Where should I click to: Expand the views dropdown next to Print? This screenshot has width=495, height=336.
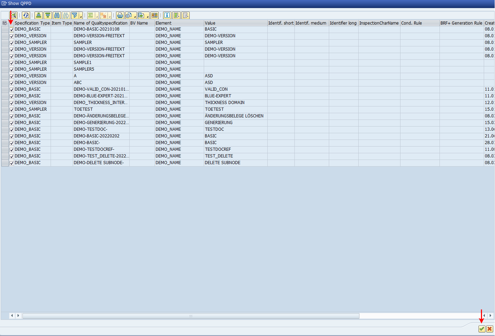tap(135, 17)
